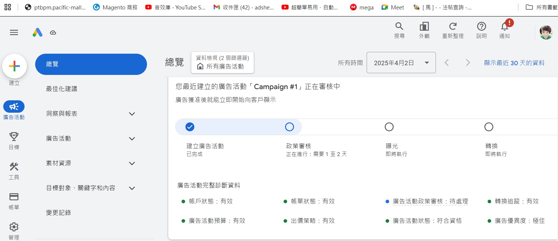This screenshot has width=558, height=241.
Task: Open the browser tab groups grid icon
Action: (8, 7)
